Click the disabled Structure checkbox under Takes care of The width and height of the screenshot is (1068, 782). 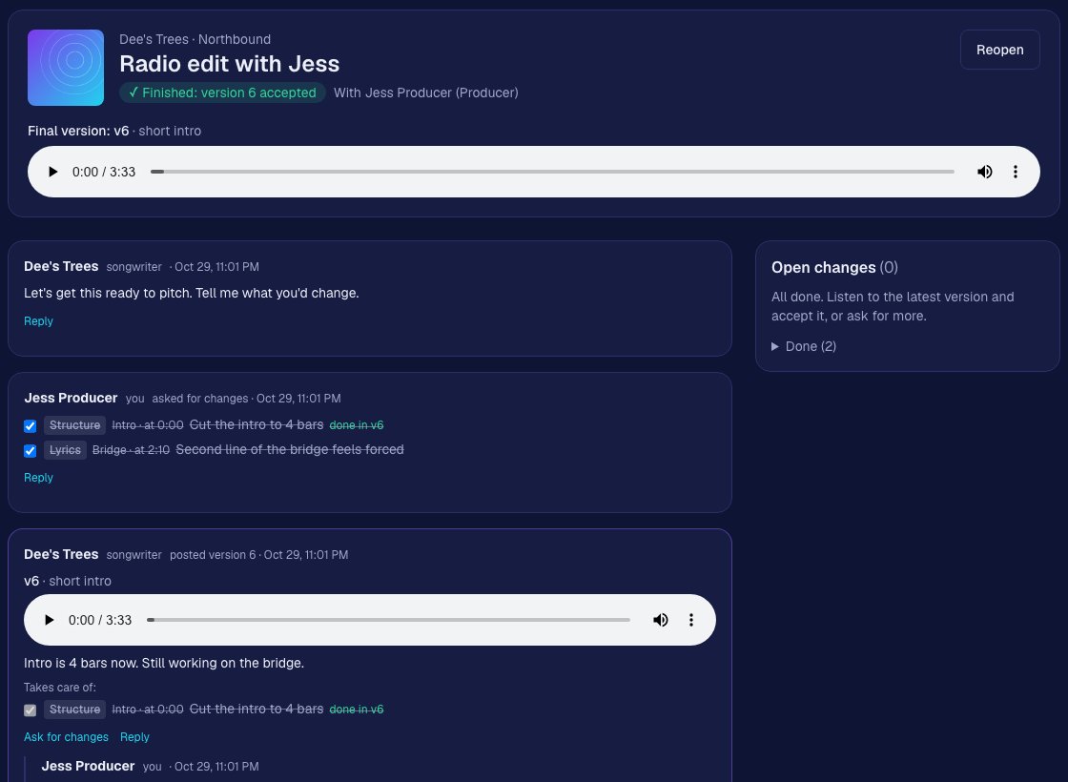[x=30, y=710]
